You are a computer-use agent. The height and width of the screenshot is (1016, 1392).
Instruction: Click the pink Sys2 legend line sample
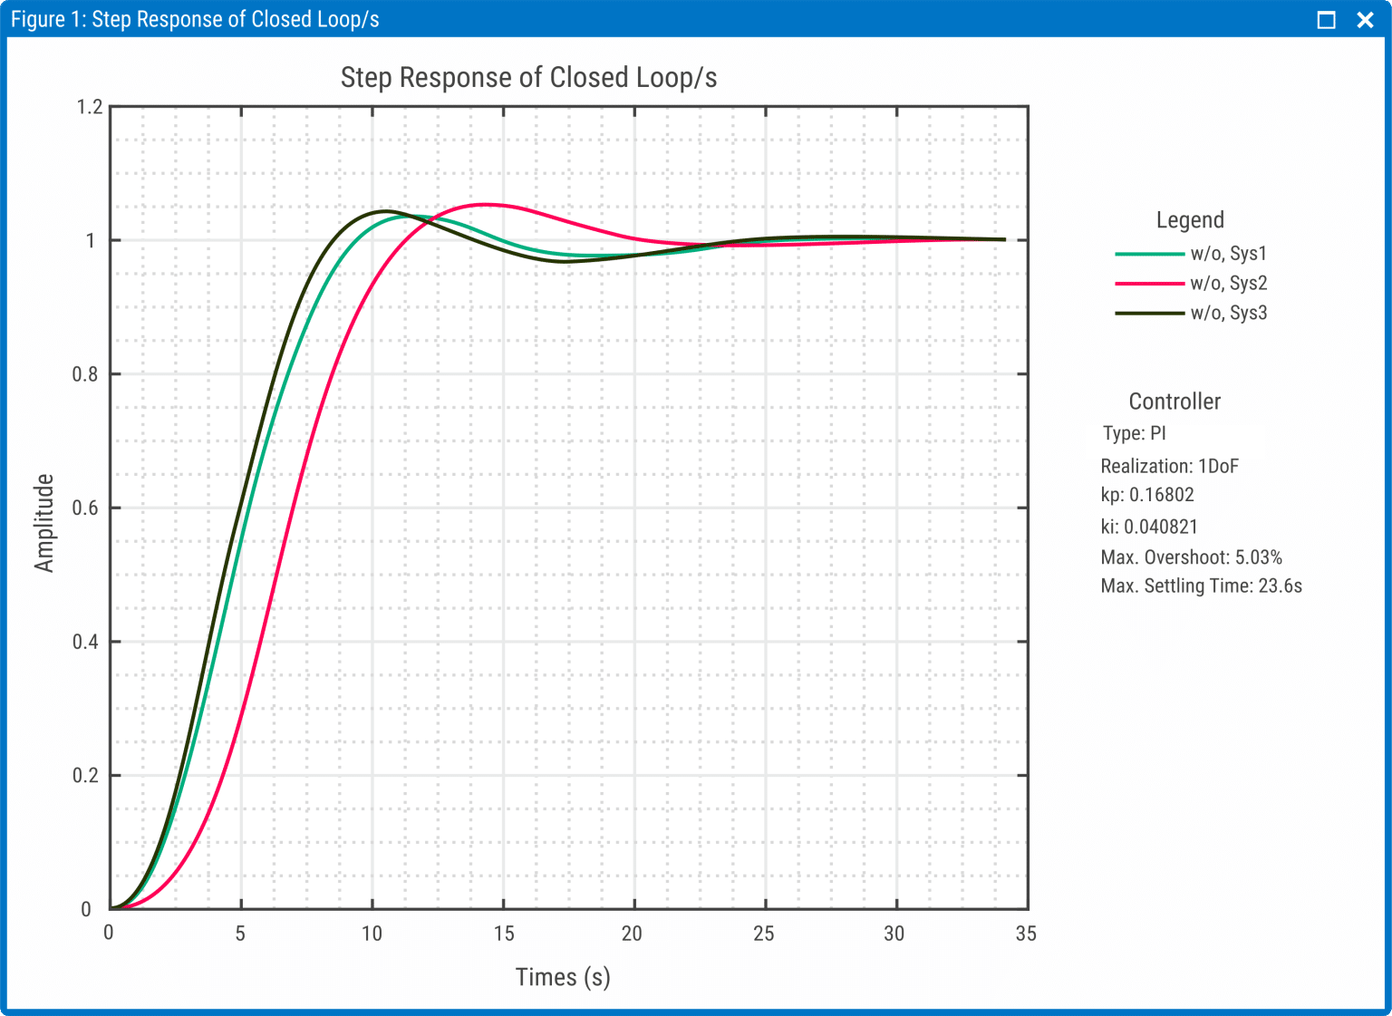point(1148,284)
